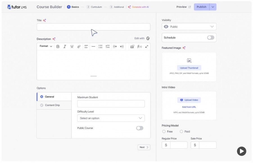Choose the Paid pricing option
Screen dimensions: 253x163
181,132
